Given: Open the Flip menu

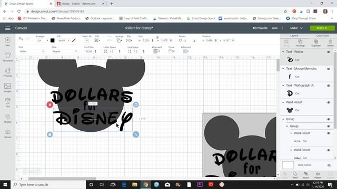Looking at the screenshot, I should (x=129, y=40).
